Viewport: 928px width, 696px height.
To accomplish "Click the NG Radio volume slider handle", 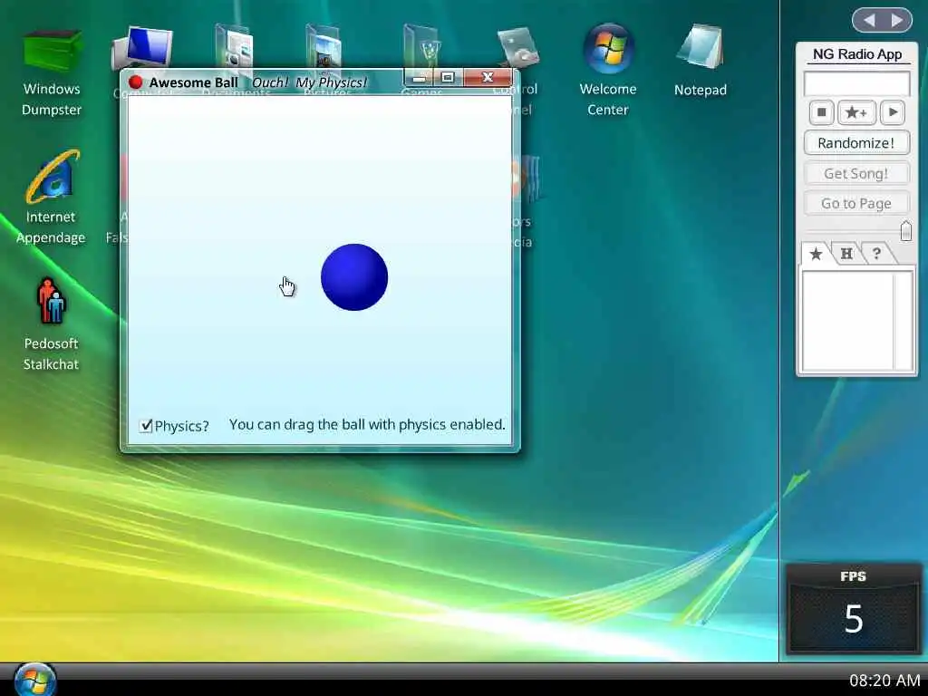I will 905,231.
